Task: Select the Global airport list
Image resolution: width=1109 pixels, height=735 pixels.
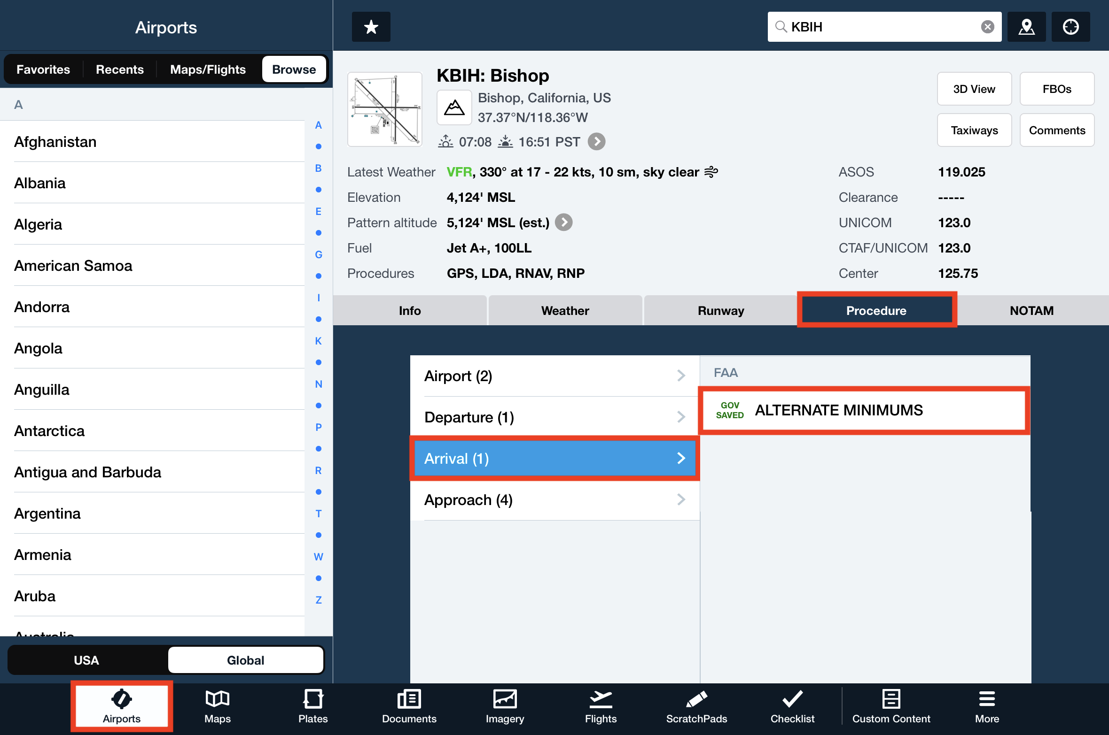Action: pyautogui.click(x=246, y=660)
